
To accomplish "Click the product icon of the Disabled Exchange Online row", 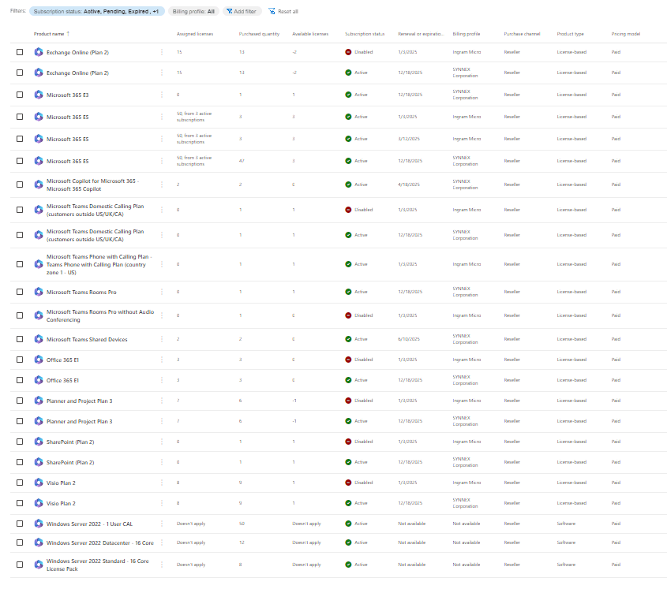I will coord(39,52).
